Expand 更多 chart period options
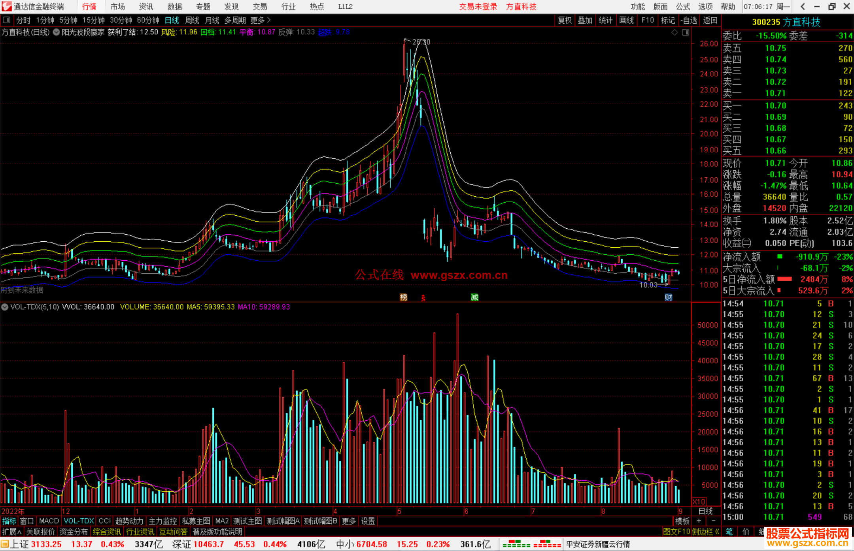This screenshot has width=854, height=551. coord(261,20)
